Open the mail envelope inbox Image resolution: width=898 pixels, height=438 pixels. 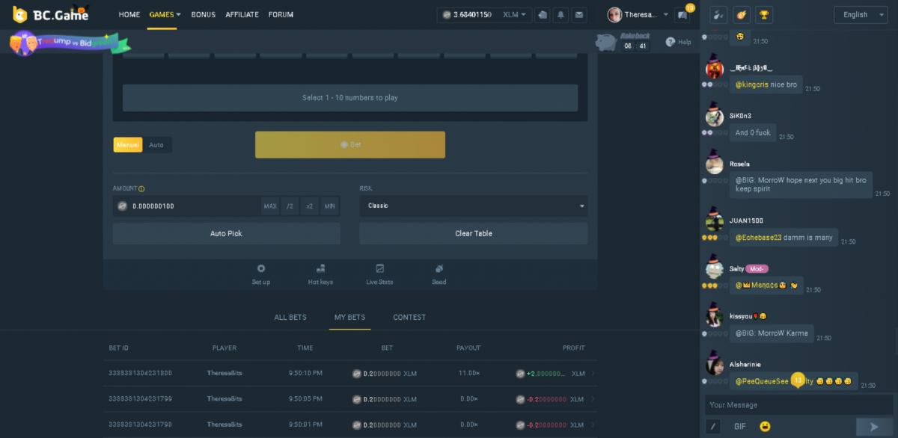click(579, 14)
